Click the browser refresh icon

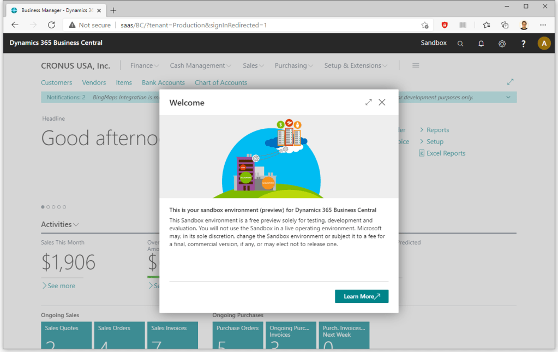51,25
